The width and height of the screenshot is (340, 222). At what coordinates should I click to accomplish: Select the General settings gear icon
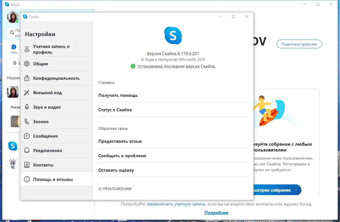pos(27,64)
